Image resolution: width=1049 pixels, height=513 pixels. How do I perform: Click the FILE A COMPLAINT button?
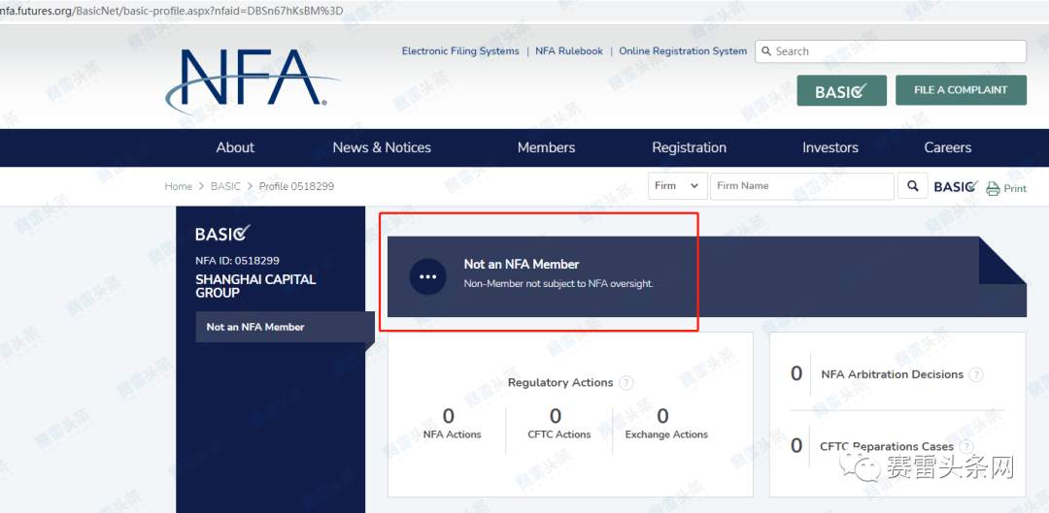[x=961, y=90]
